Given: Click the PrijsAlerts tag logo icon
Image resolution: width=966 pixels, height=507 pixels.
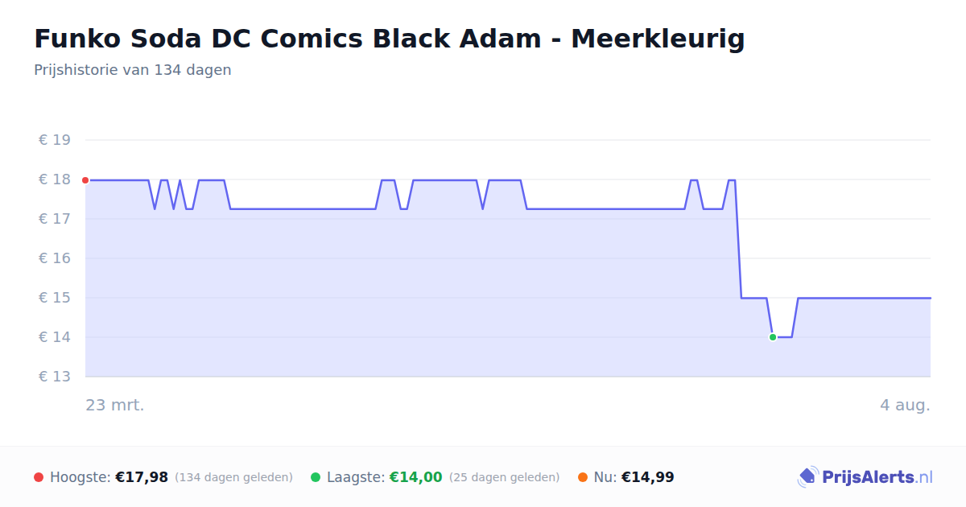Looking at the screenshot, I should pos(807,477).
